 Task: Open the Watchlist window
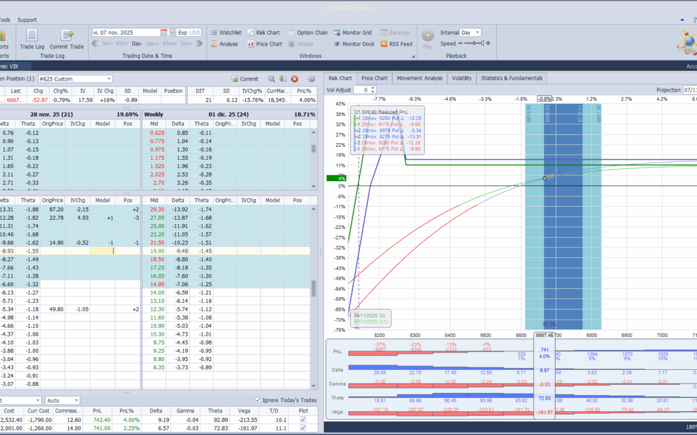(x=226, y=32)
